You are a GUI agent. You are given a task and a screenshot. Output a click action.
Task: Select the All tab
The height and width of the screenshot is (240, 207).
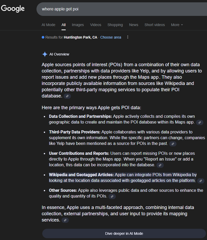pyautogui.click(x=64, y=25)
